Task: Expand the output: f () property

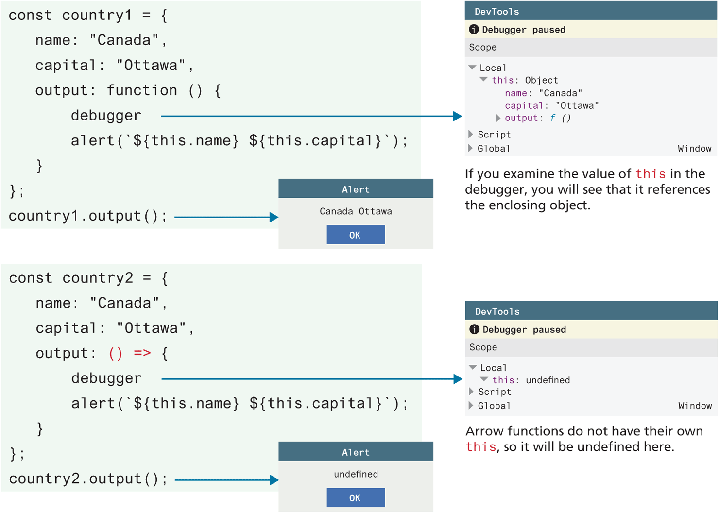Action: (x=498, y=118)
